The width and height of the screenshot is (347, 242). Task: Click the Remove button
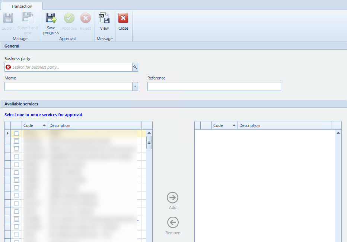coord(172,223)
